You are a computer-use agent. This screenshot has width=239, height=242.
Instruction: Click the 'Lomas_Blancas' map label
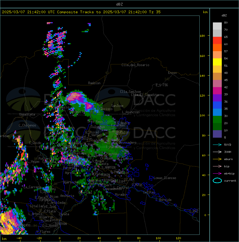click(165, 178)
